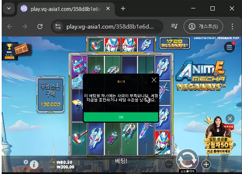Open the treasure chest promotion icon
Viewport: 242px width, 174px height.
pos(22,49)
